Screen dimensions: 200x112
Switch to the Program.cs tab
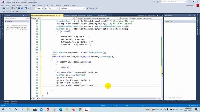(102, 16)
